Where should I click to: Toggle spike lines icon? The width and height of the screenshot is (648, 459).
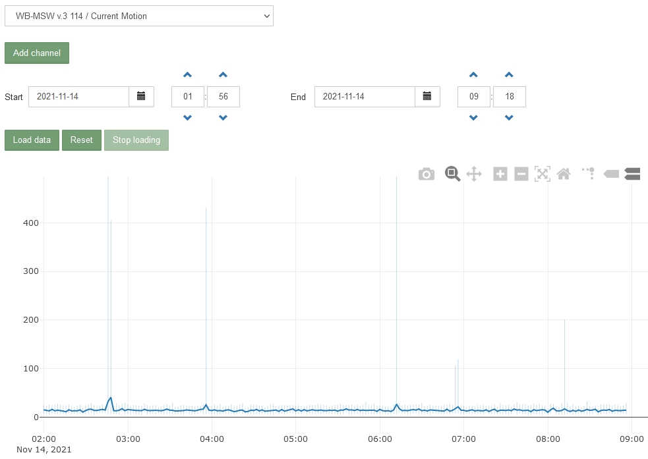pyautogui.click(x=589, y=173)
